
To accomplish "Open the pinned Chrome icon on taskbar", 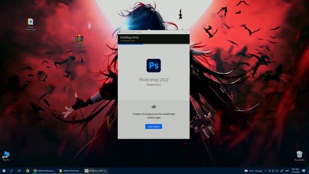I will tap(28, 171).
